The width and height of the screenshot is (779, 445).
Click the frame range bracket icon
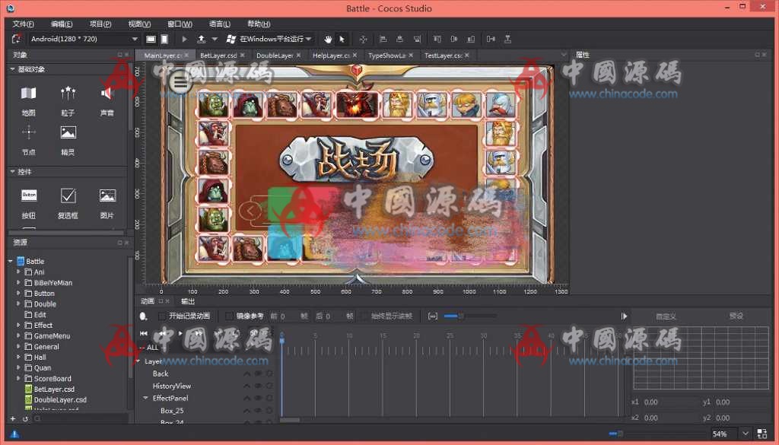coord(433,316)
